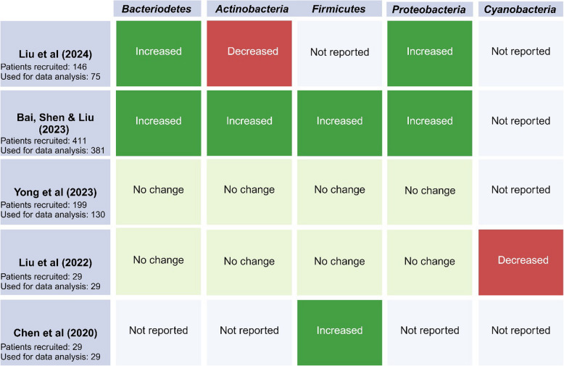
Task: Click Chen et al (2020) Firmicutes Increased cell
Action: (x=339, y=330)
